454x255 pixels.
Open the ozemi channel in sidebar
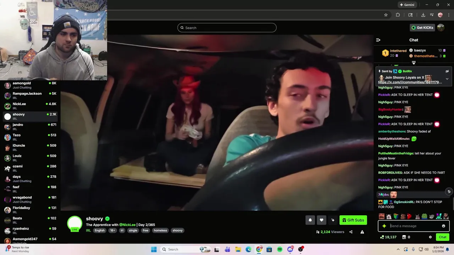(30, 168)
